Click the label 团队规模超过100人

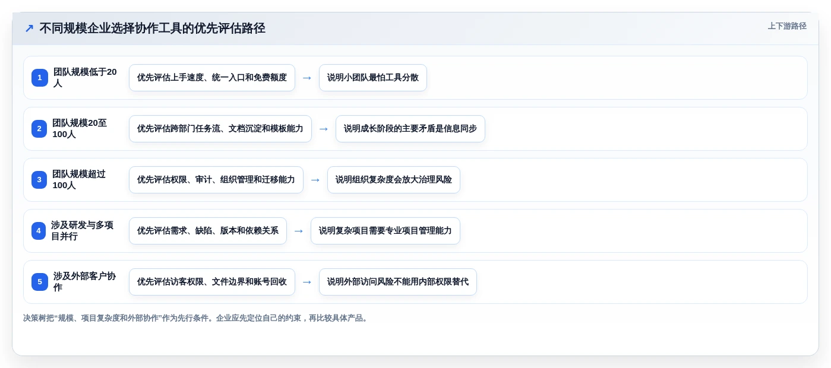point(79,180)
